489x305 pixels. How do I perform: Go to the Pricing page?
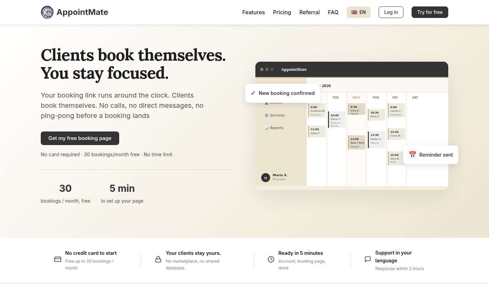pos(282,12)
